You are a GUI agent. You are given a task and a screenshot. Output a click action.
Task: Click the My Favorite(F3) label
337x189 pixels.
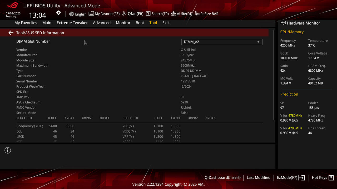107,14
